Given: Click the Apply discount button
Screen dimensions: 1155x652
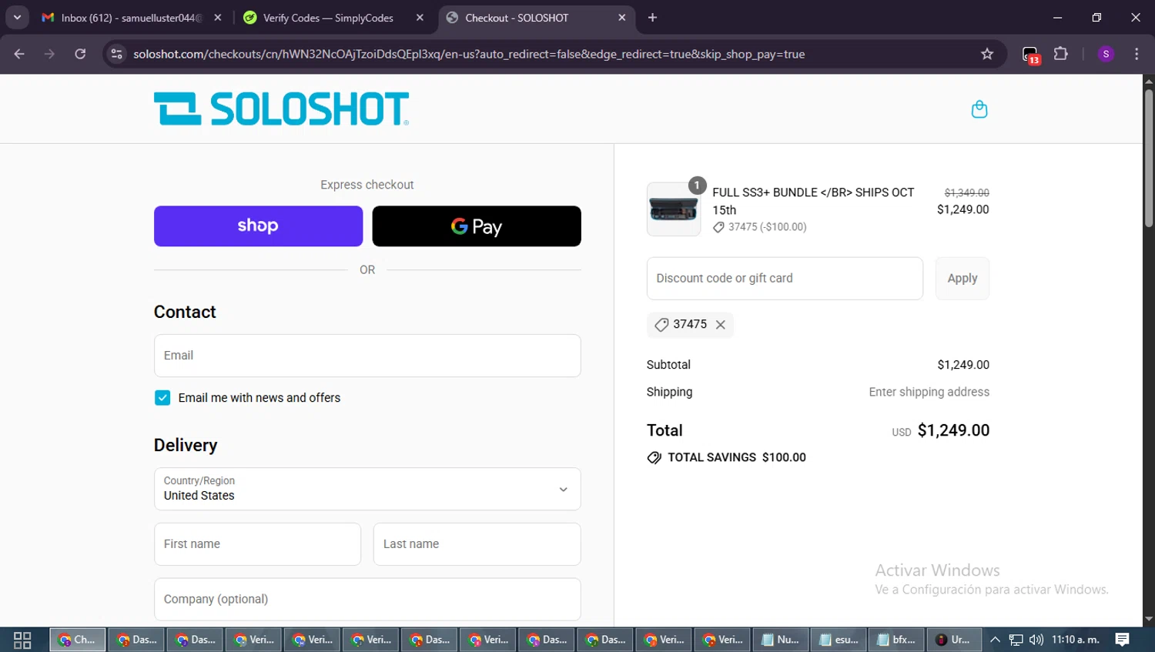Looking at the screenshot, I should click(x=962, y=279).
